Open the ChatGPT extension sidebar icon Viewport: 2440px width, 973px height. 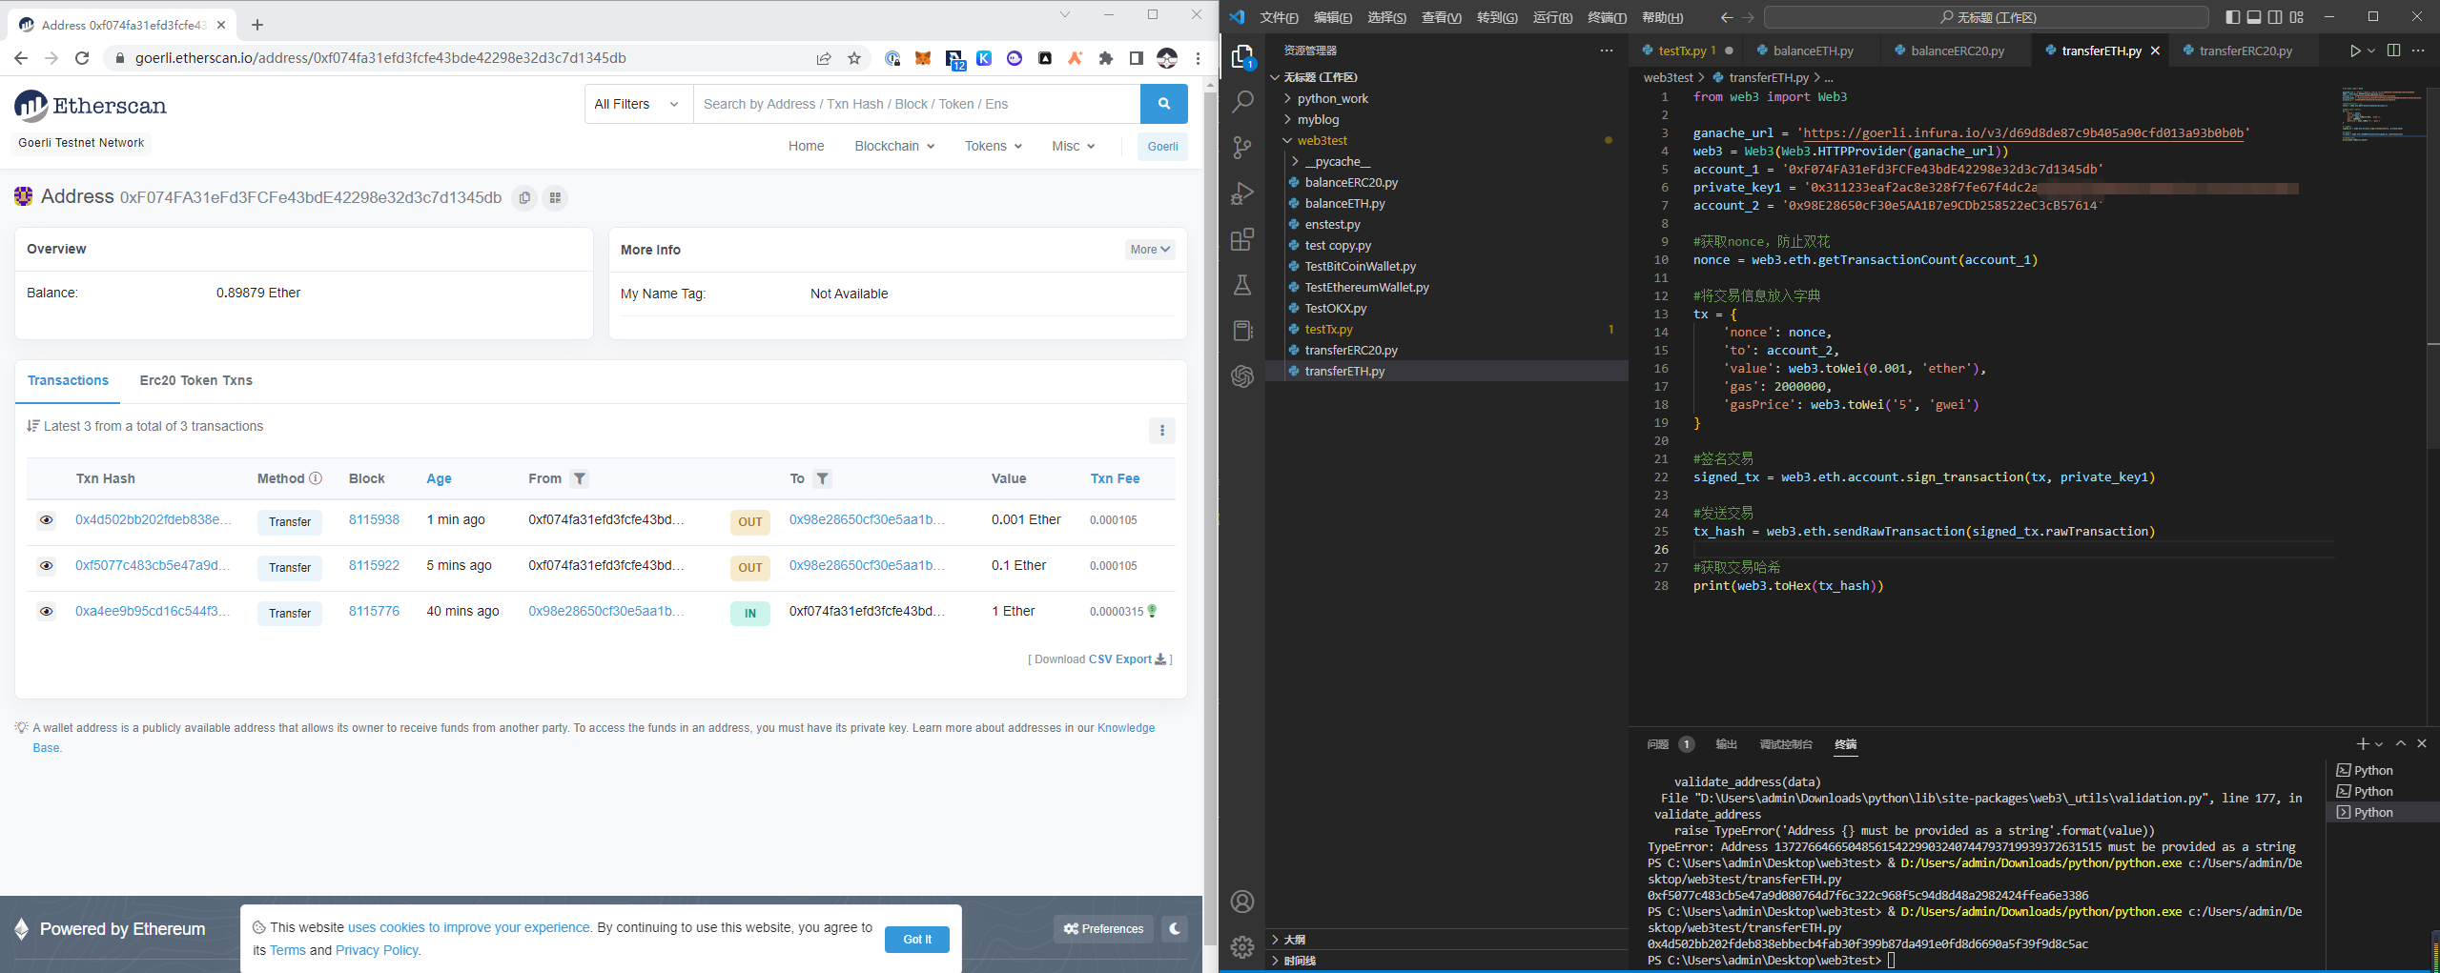point(1241,376)
